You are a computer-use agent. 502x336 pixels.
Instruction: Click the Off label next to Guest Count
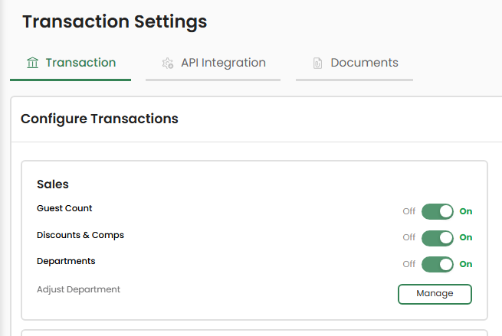[409, 211]
